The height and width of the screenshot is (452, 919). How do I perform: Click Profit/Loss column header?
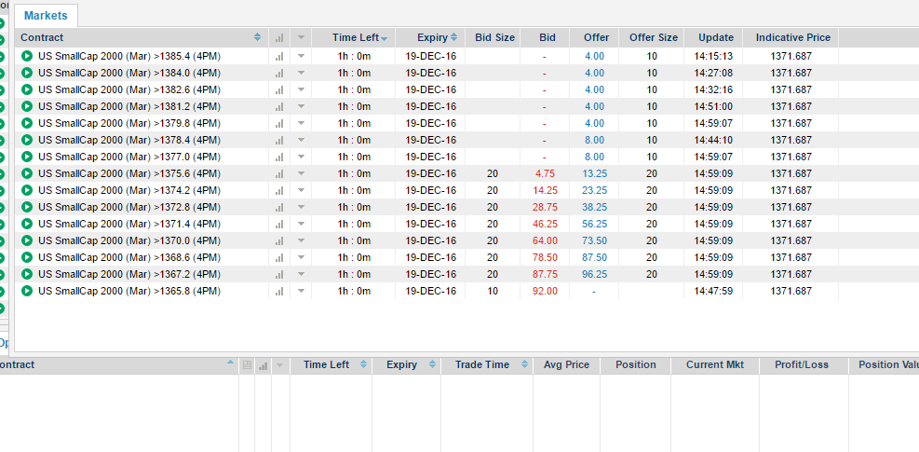[803, 364]
